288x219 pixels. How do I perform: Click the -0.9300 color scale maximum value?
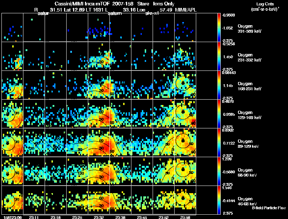point(228,15)
